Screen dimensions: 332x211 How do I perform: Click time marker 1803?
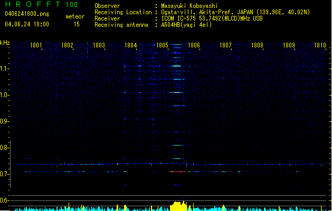pos(99,45)
